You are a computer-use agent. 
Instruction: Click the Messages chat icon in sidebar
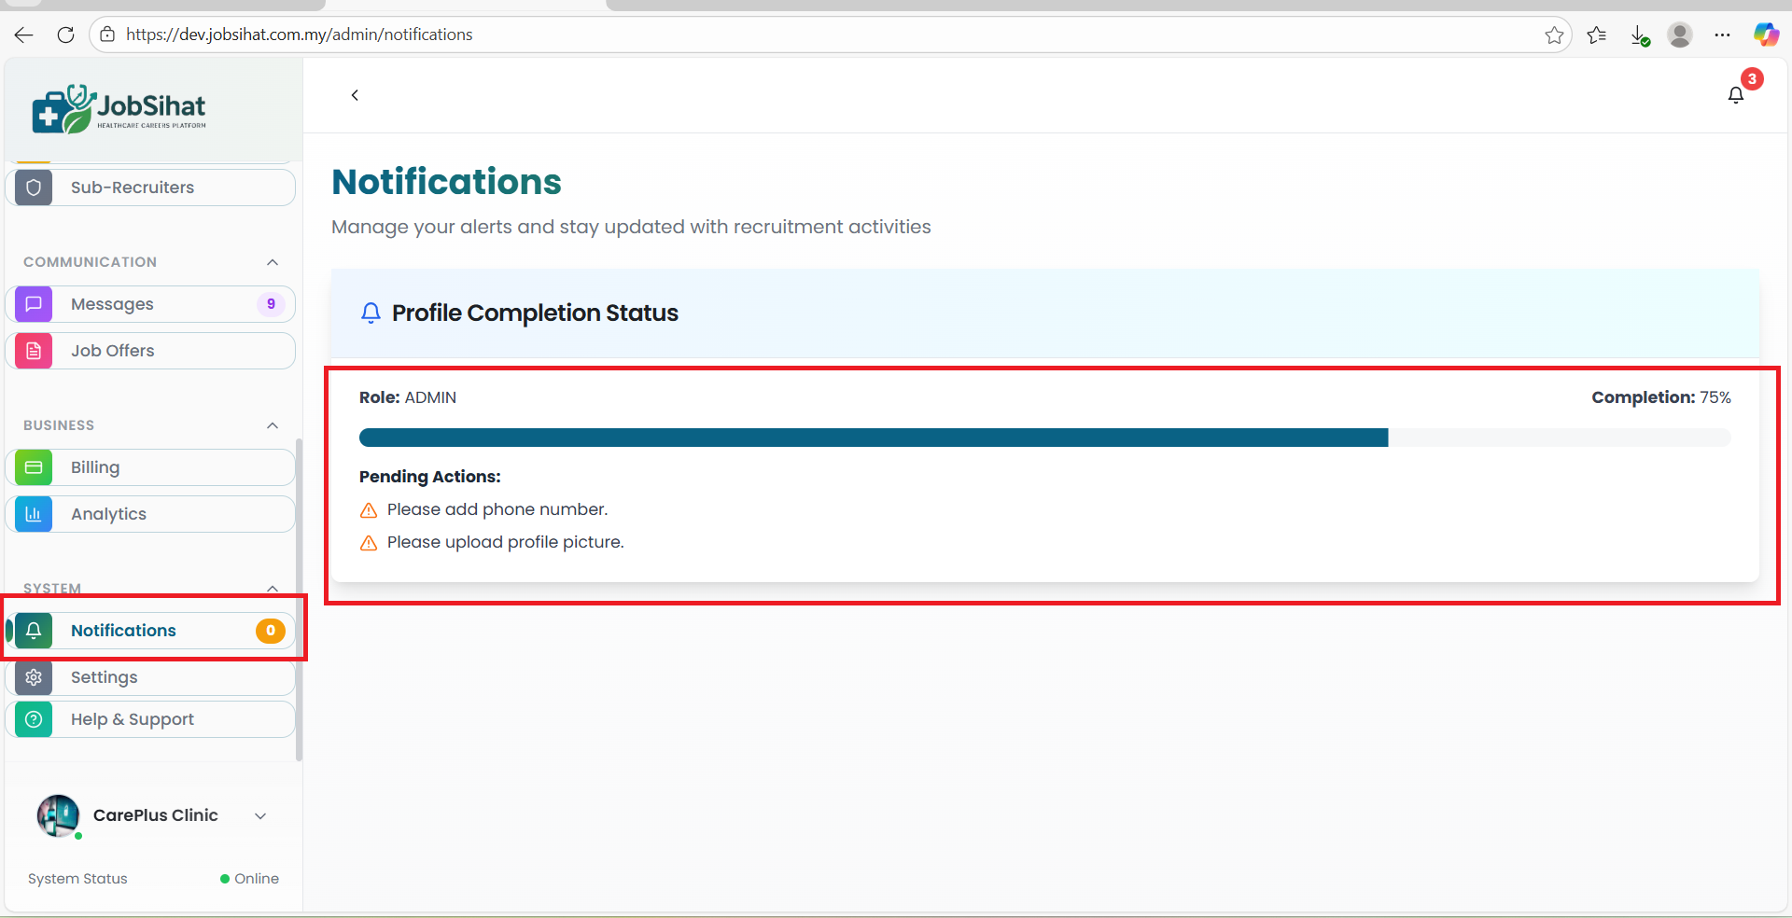[x=34, y=304]
